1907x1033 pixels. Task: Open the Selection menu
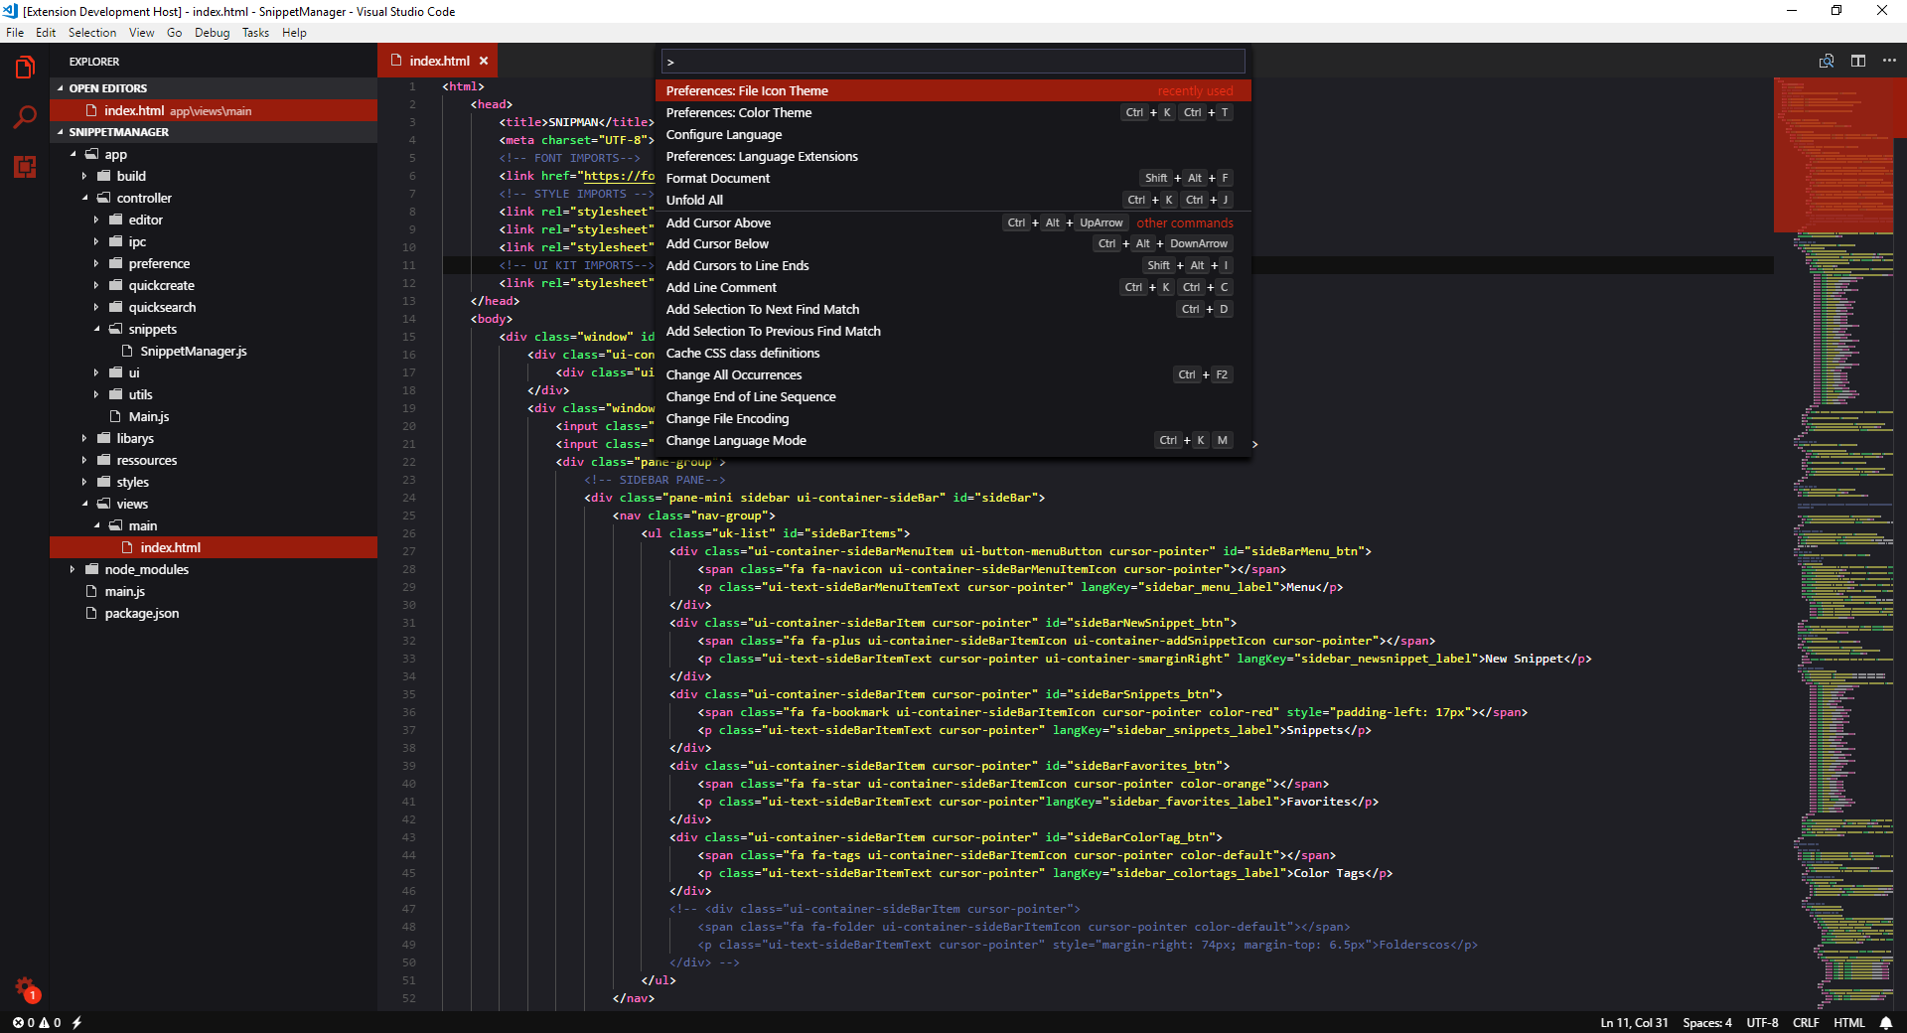pyautogui.click(x=92, y=33)
